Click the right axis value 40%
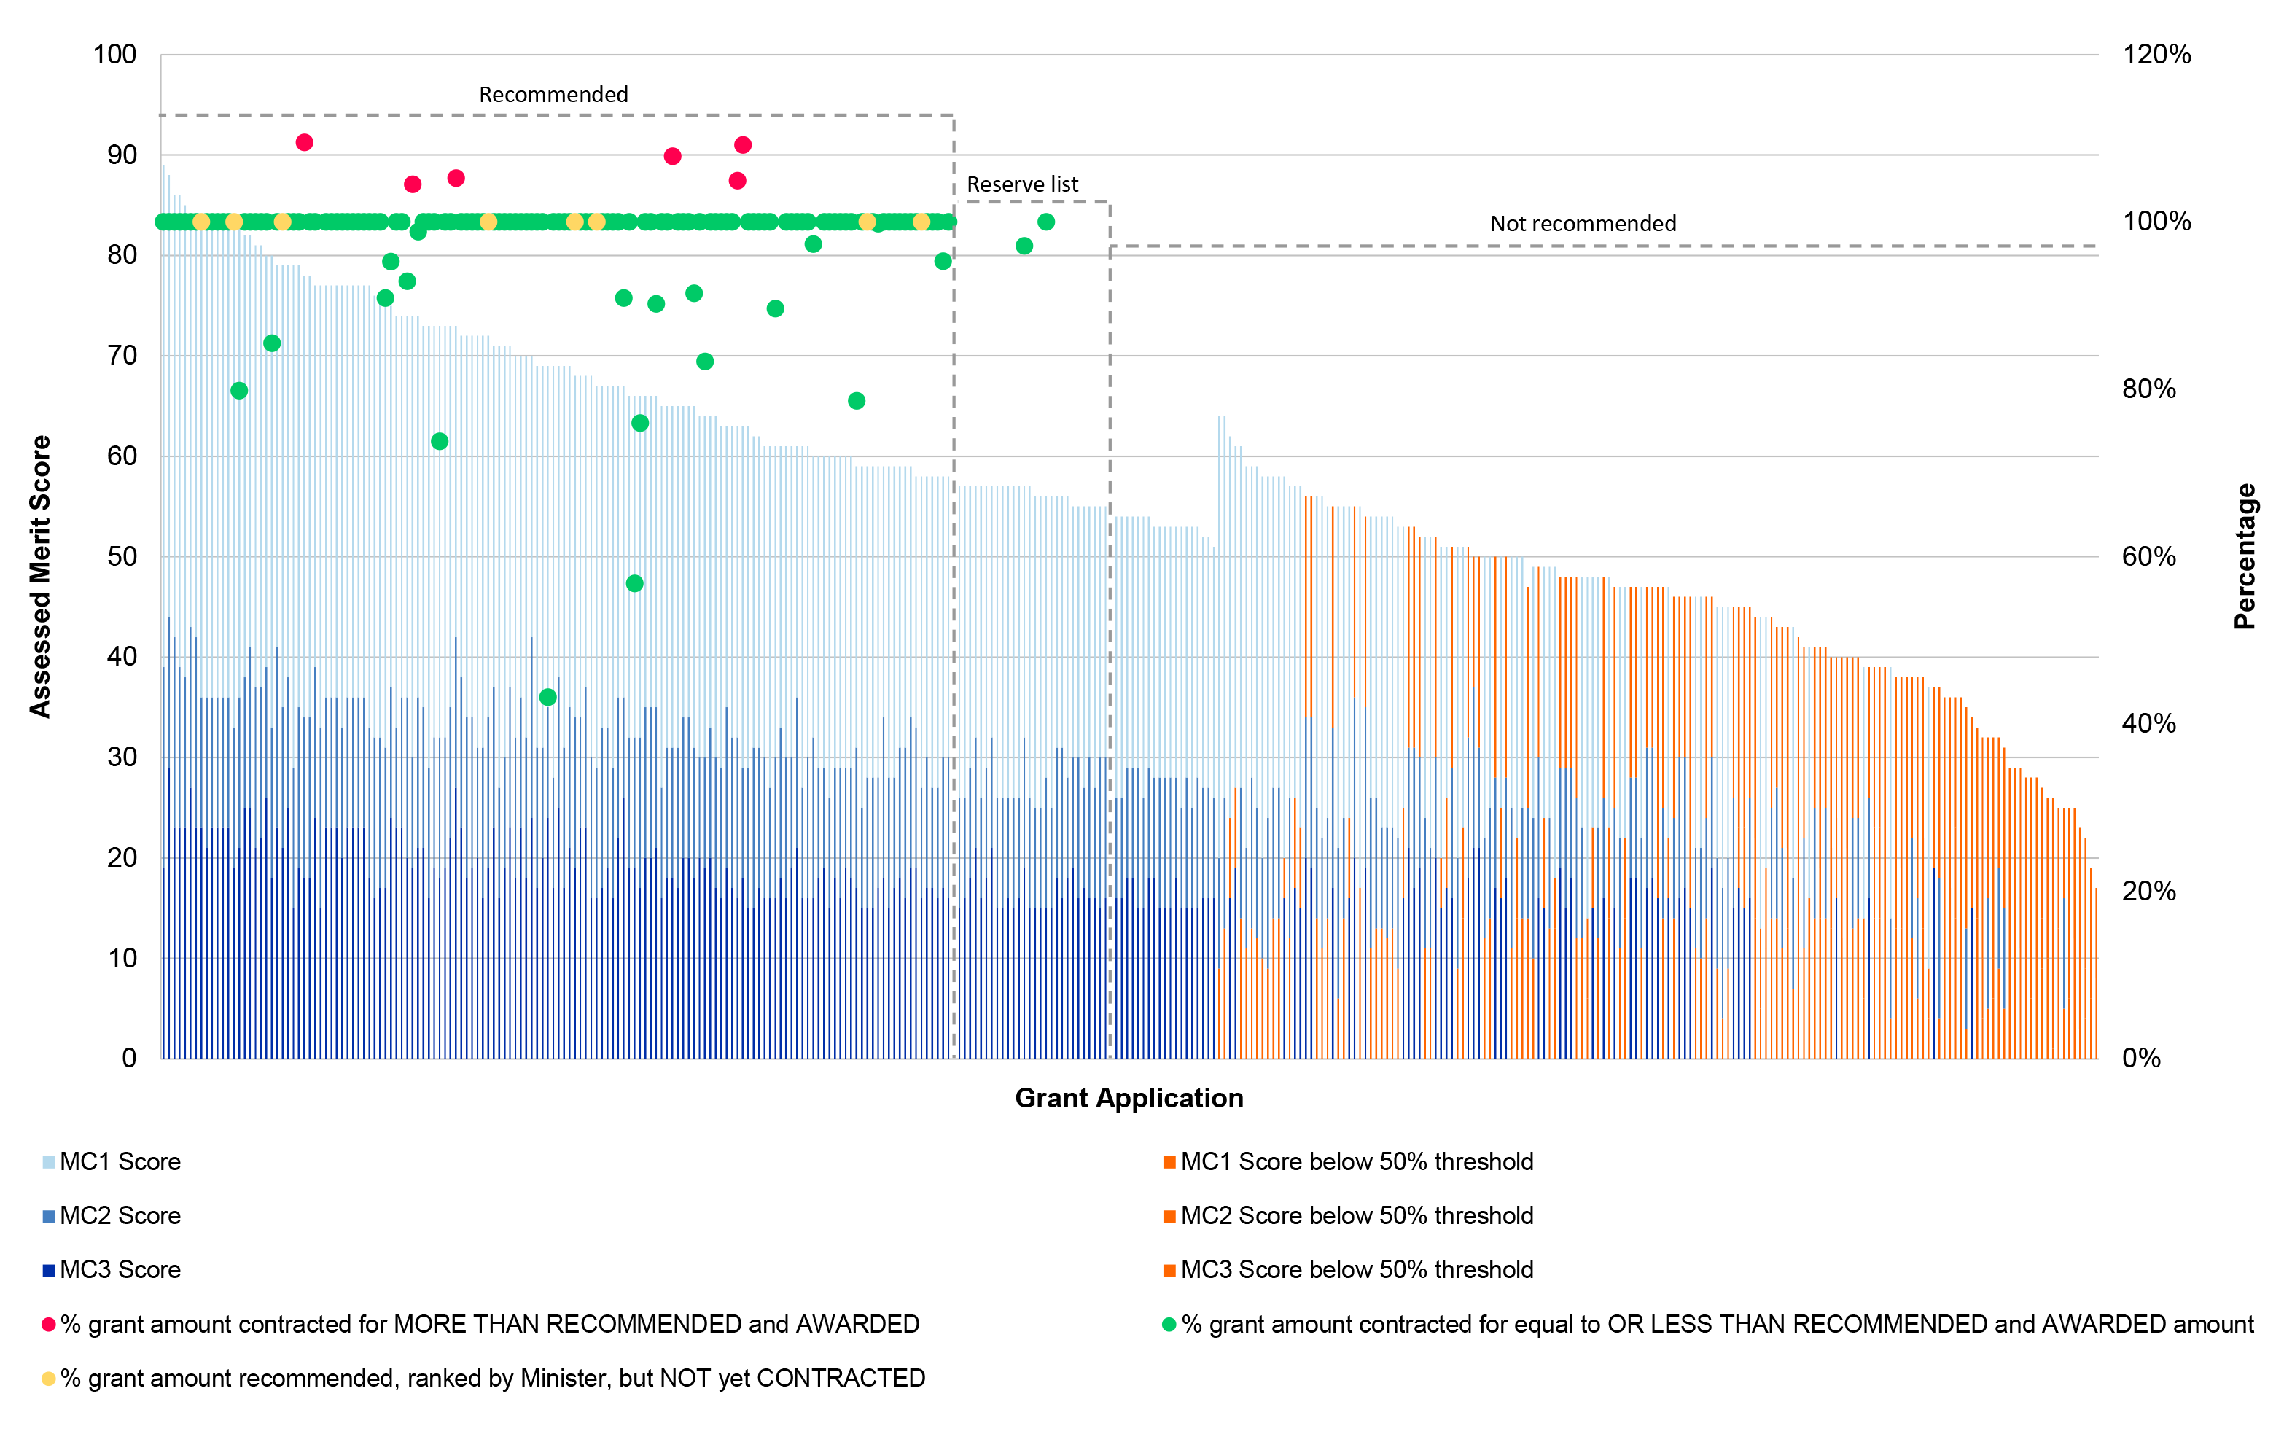The height and width of the screenshot is (1434, 2284). 2149,724
